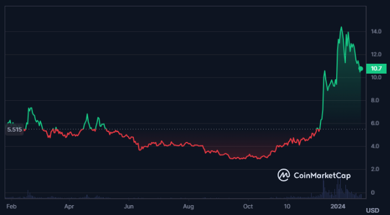Screen dimensions: 390x215
Task: Click the USD currency label
Action: click(x=373, y=210)
